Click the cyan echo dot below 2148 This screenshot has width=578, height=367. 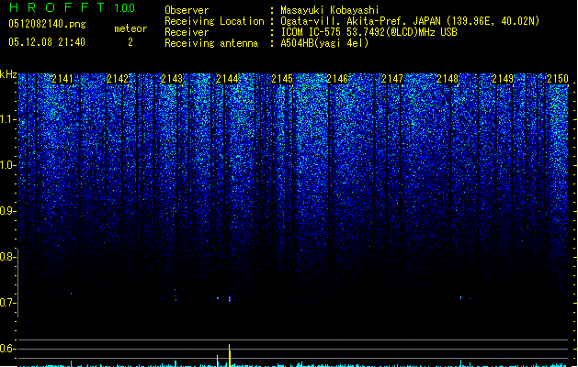click(x=460, y=297)
